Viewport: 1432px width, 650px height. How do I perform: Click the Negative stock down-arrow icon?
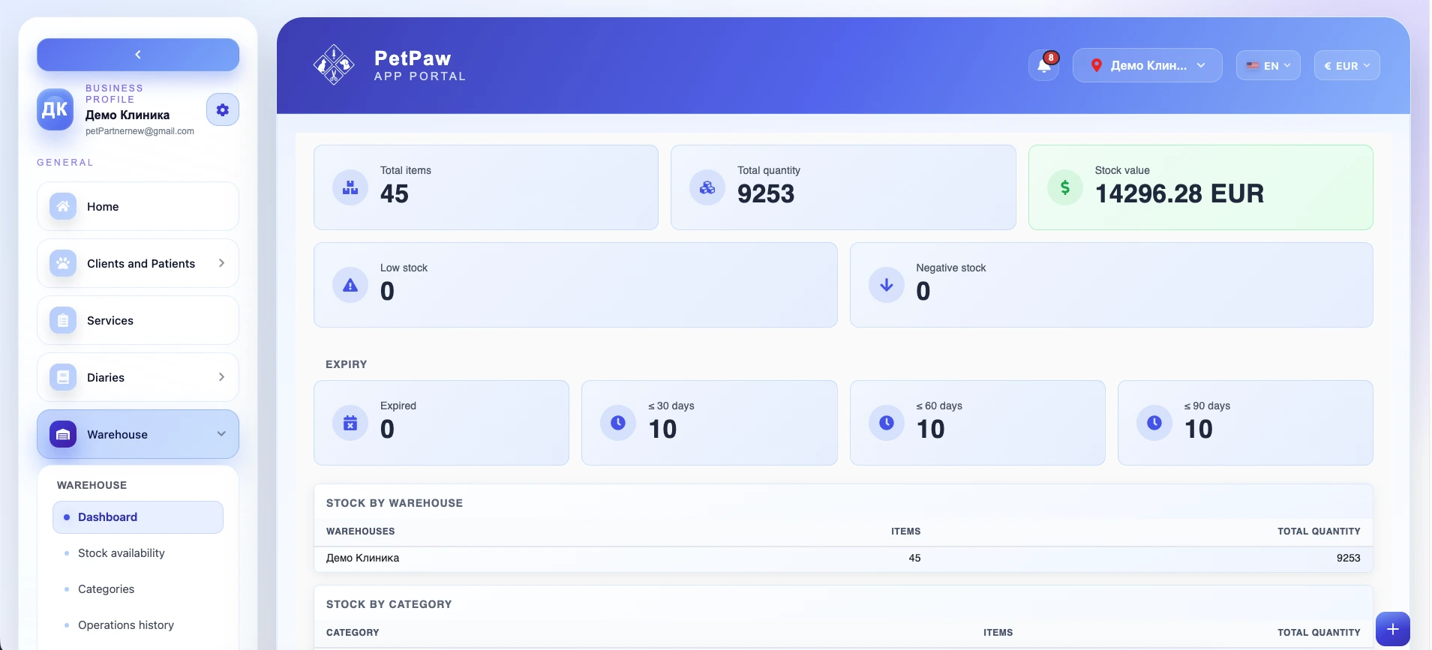click(887, 285)
